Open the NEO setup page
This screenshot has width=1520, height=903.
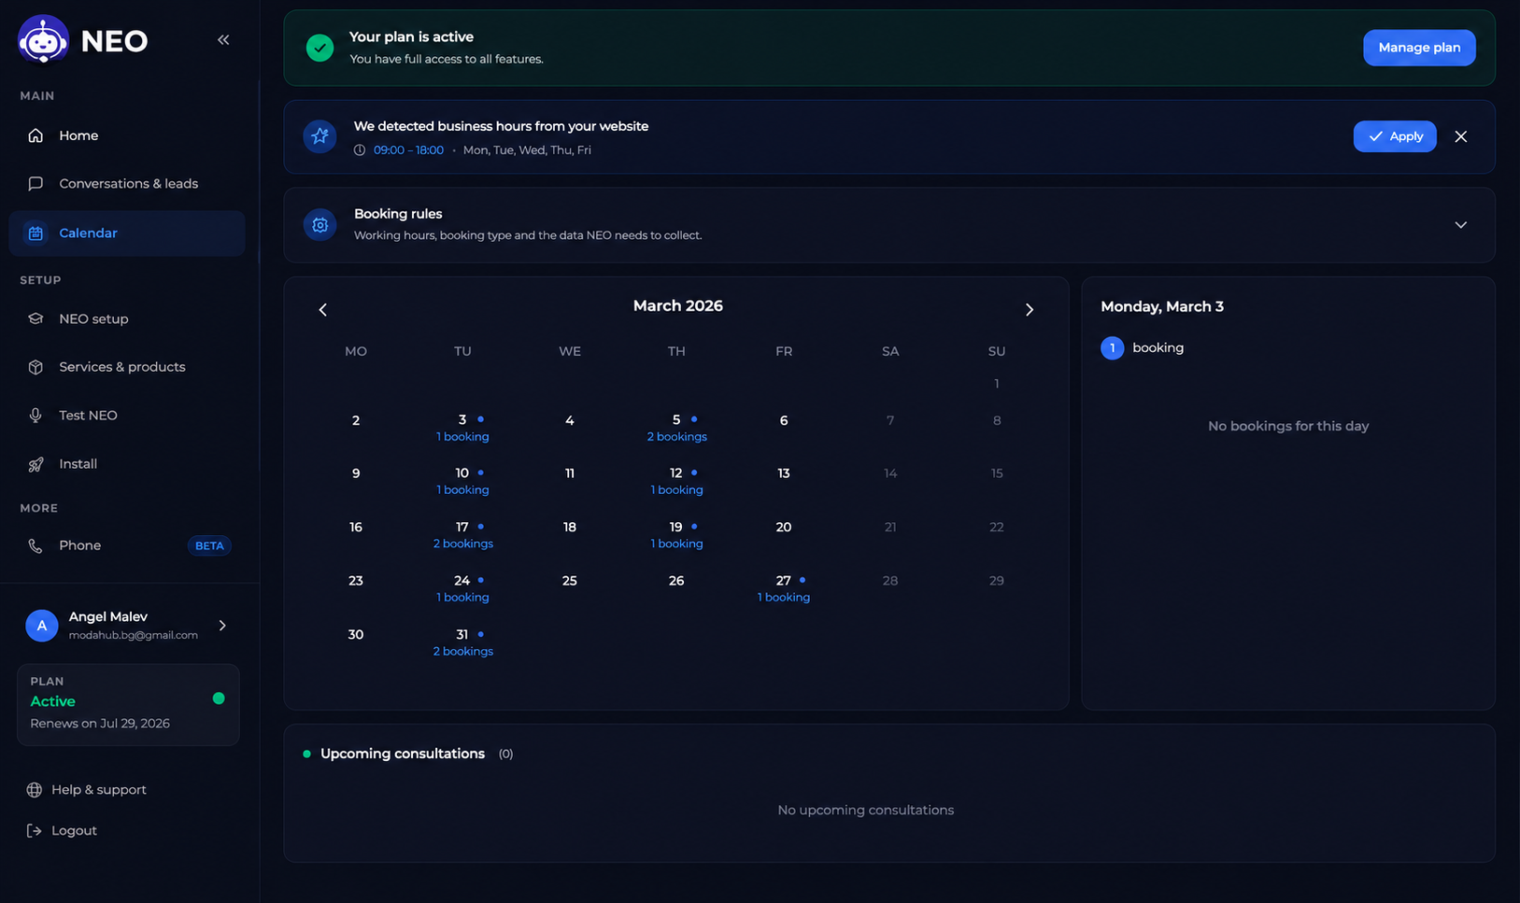(127, 318)
